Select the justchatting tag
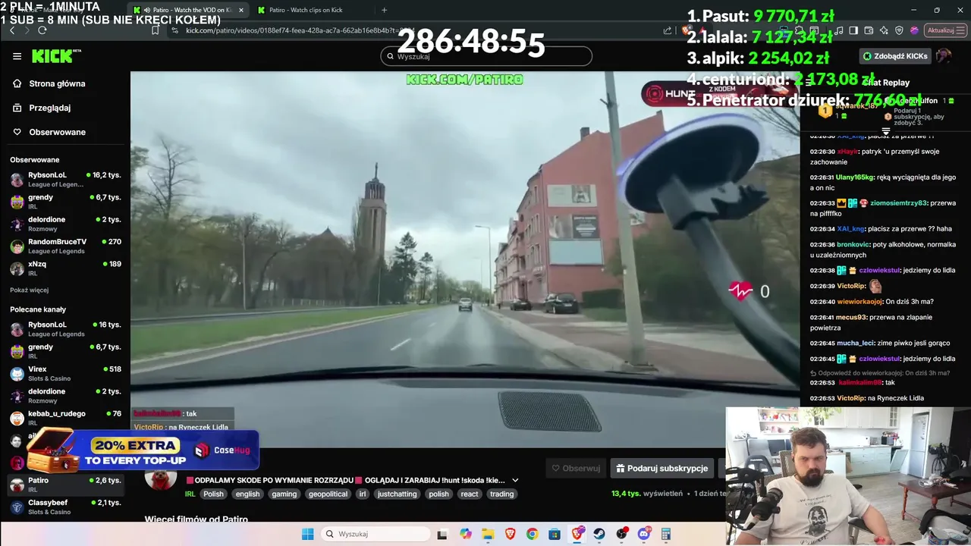Screen dimensions: 971x546 coord(398,494)
